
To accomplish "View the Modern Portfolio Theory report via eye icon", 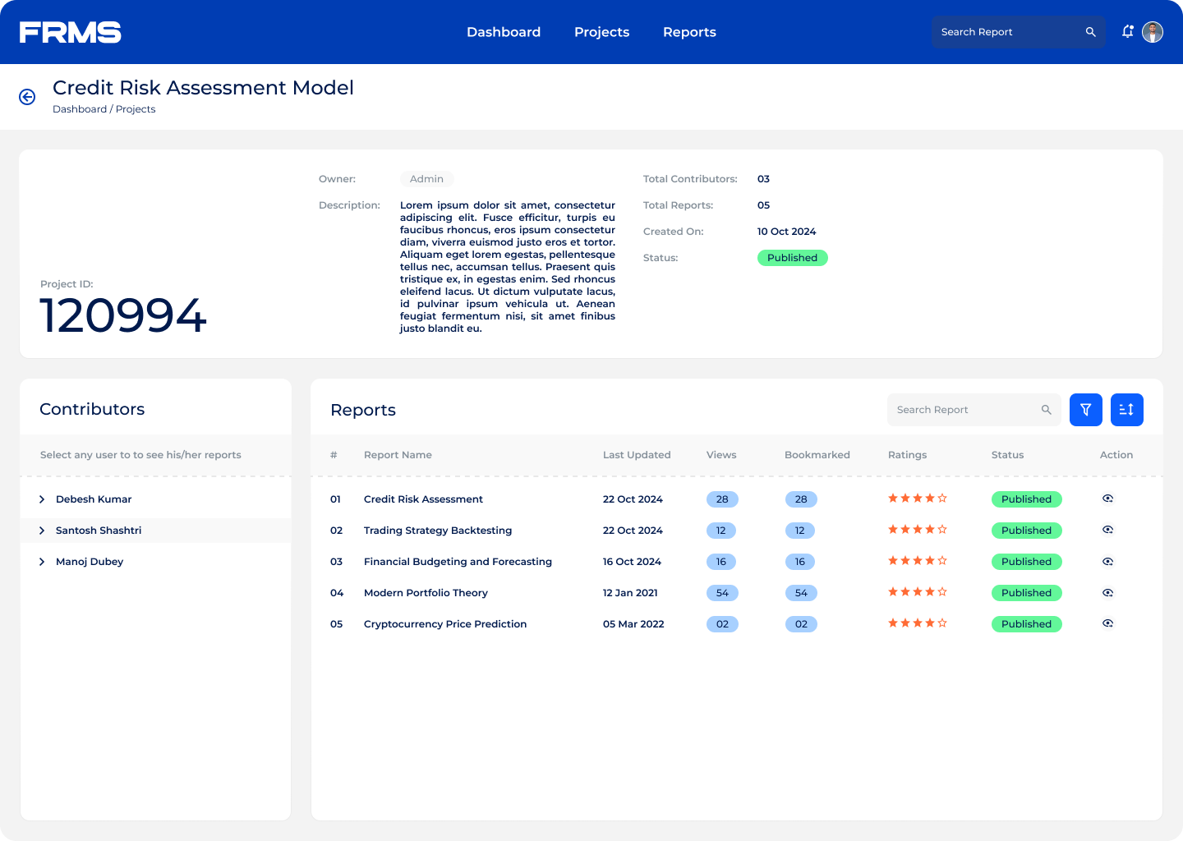I will click(x=1107, y=593).
